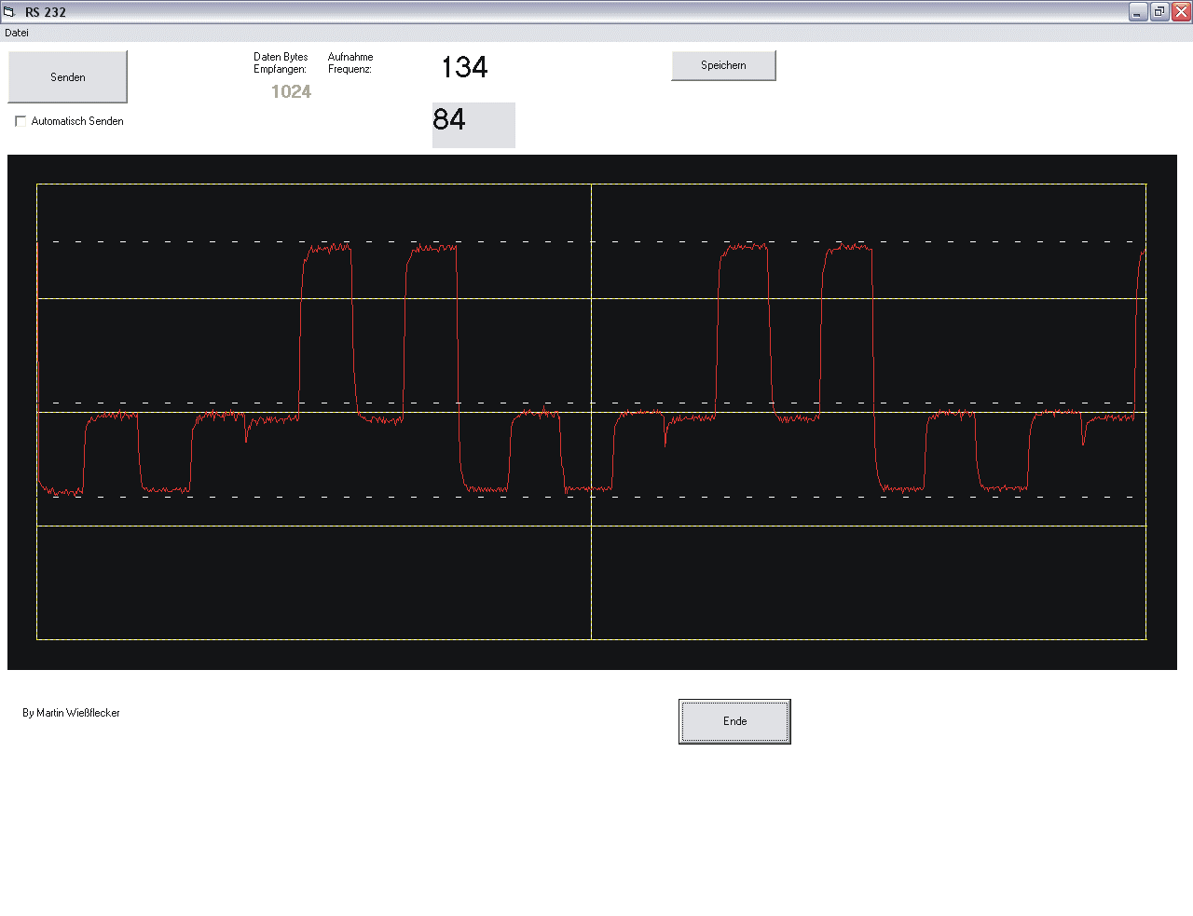Click the RS 232 title text
1193x916 pixels.
tap(46, 12)
